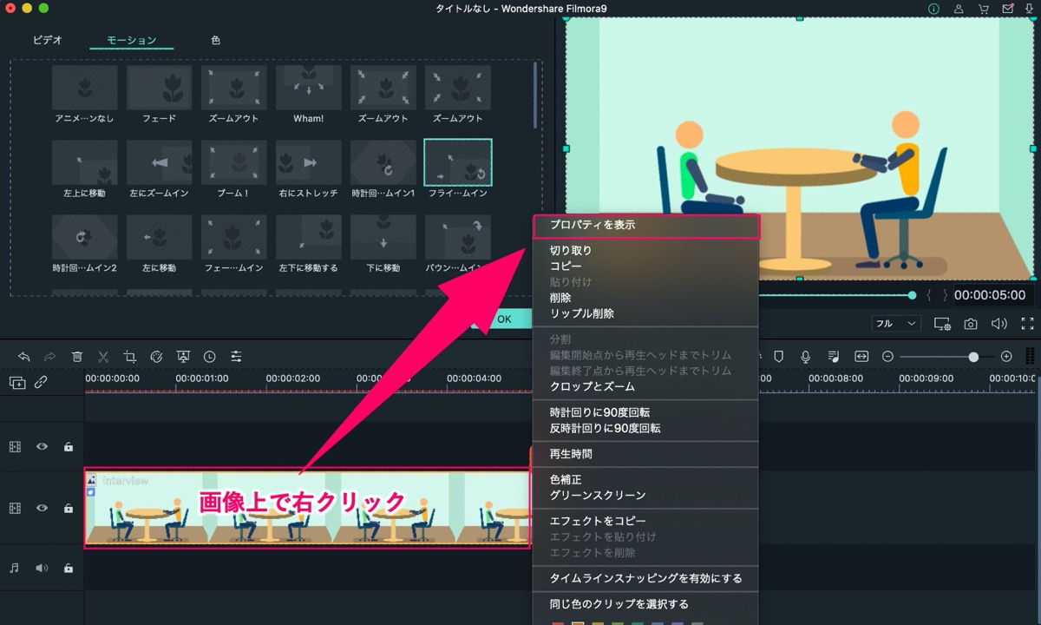
Task: Click the download icon in title bar
Action: click(1031, 9)
